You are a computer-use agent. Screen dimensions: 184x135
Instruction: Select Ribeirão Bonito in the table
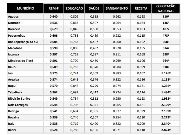[19, 99]
